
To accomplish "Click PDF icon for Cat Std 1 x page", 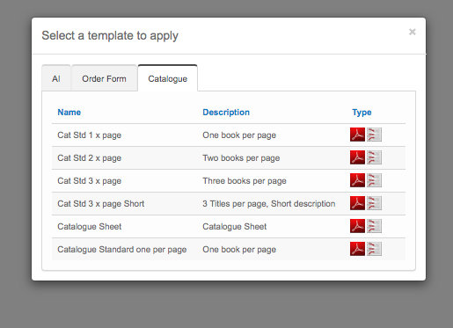I will click(x=357, y=135).
